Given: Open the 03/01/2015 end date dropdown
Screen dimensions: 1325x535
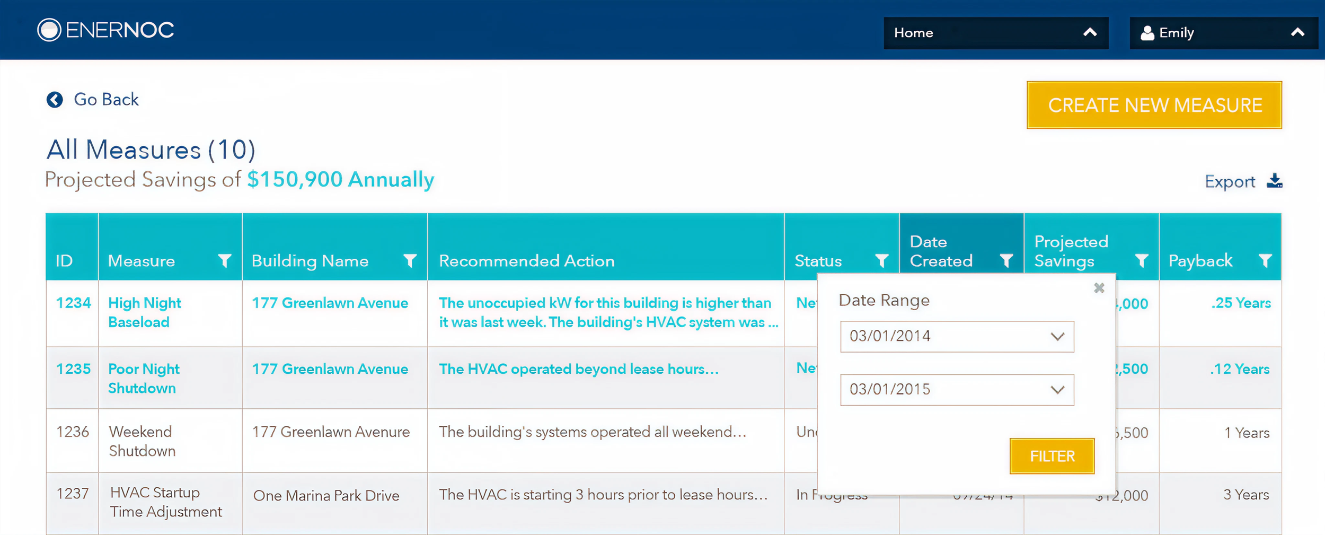Looking at the screenshot, I should [x=957, y=390].
